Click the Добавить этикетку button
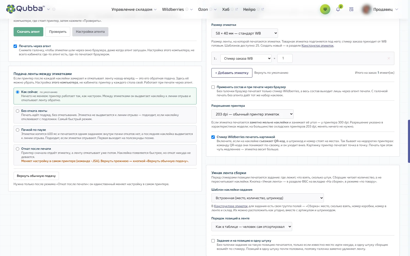The height and width of the screenshot is (256, 410). click(232, 73)
